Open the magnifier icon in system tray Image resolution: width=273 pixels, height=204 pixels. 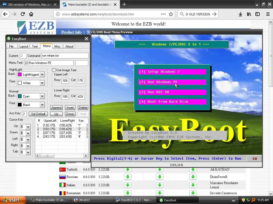tap(253, 200)
